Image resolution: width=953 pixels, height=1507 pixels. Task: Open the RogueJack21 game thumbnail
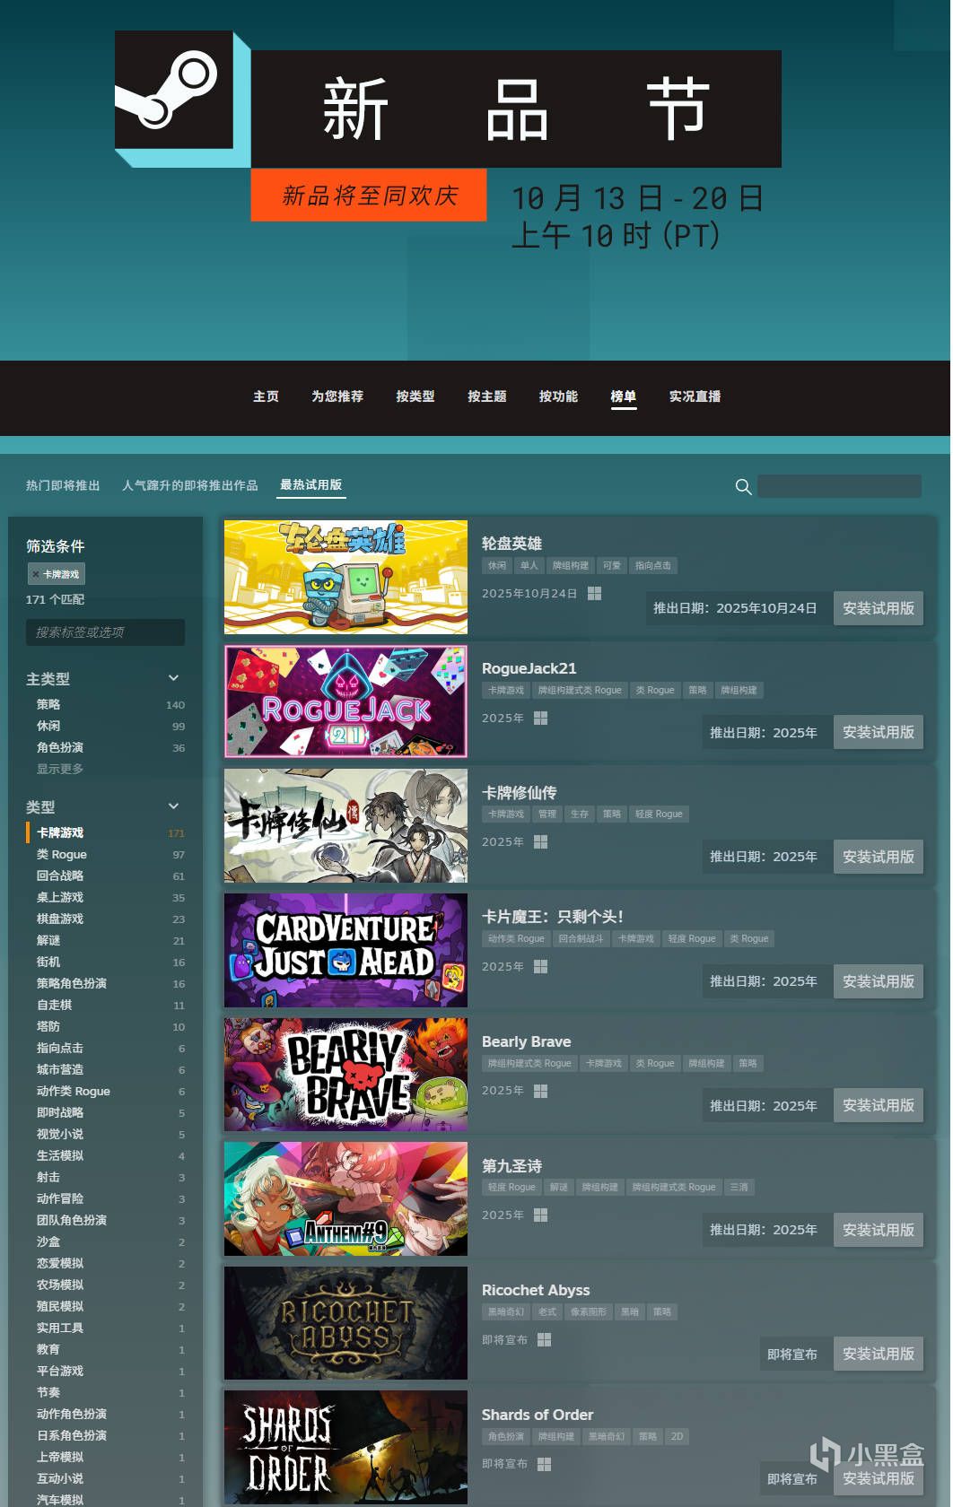coord(345,701)
